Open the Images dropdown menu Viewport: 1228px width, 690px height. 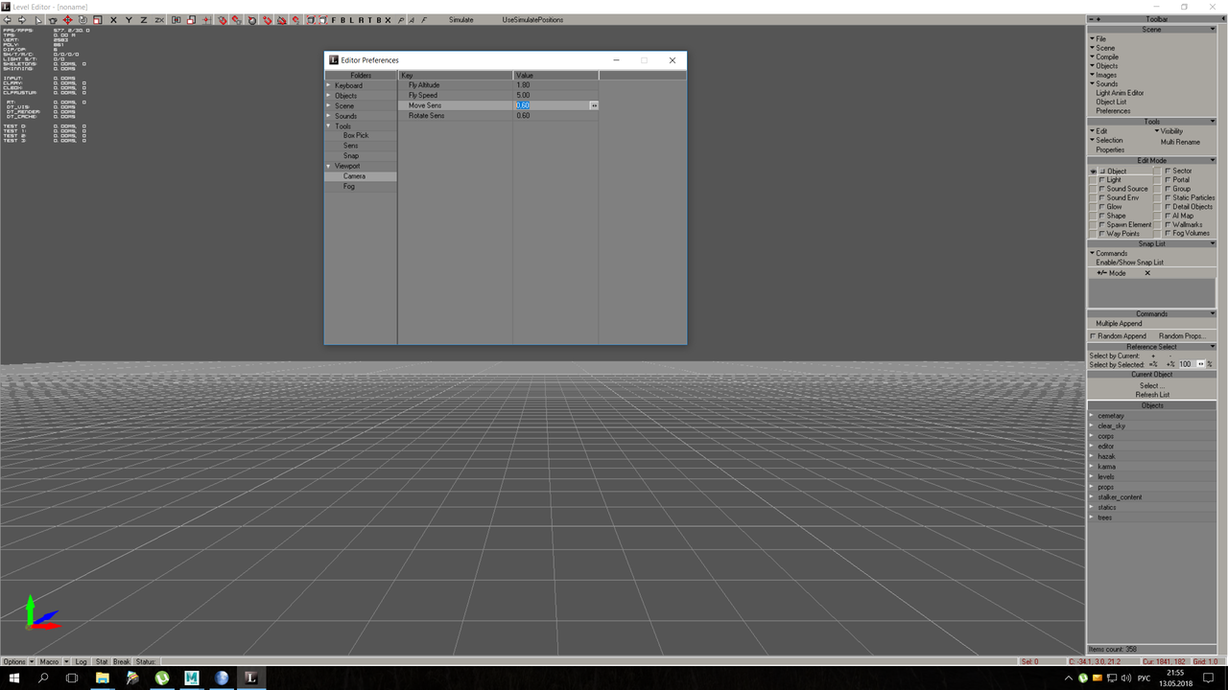tap(1102, 75)
